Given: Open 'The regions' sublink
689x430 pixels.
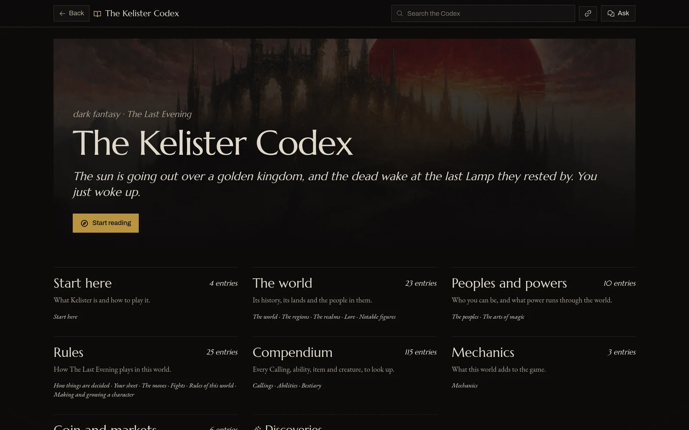Looking at the screenshot, I should pos(295,317).
